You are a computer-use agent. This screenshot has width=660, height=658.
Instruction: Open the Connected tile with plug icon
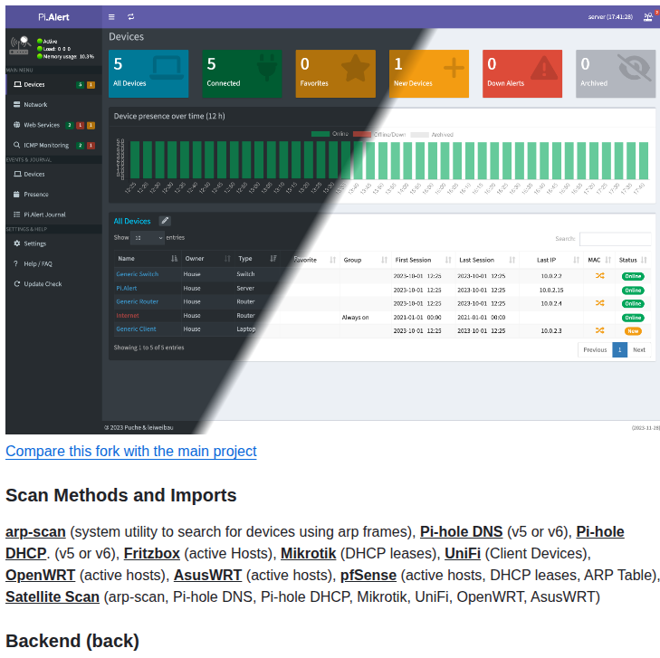point(243,73)
